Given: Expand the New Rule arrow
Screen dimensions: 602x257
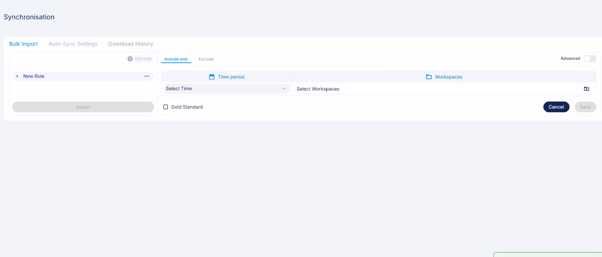Looking at the screenshot, I should coord(17,76).
